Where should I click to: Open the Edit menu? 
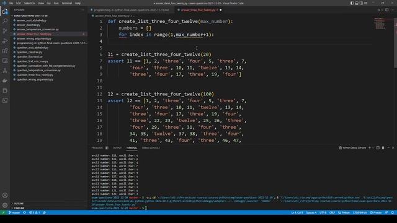point(18,3)
